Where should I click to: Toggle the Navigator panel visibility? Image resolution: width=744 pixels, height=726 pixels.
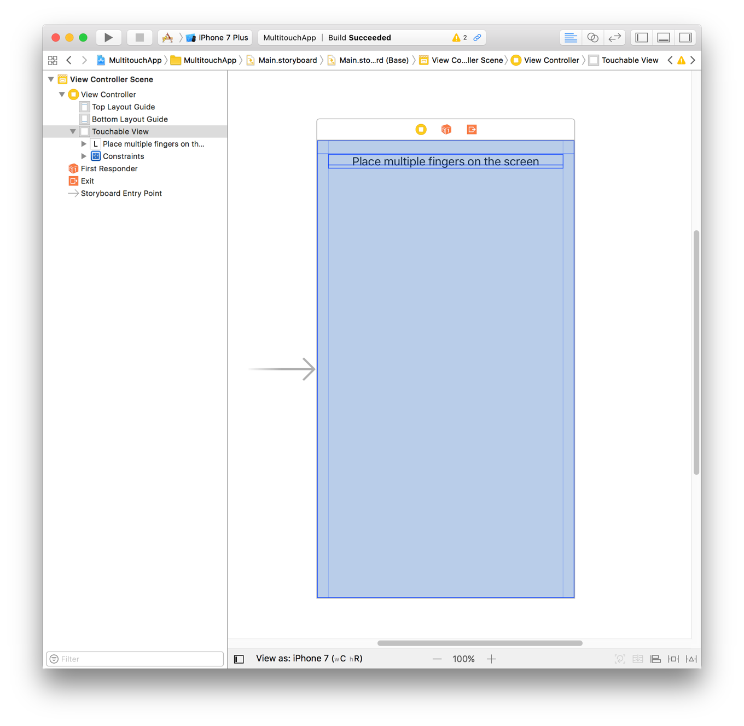click(642, 38)
